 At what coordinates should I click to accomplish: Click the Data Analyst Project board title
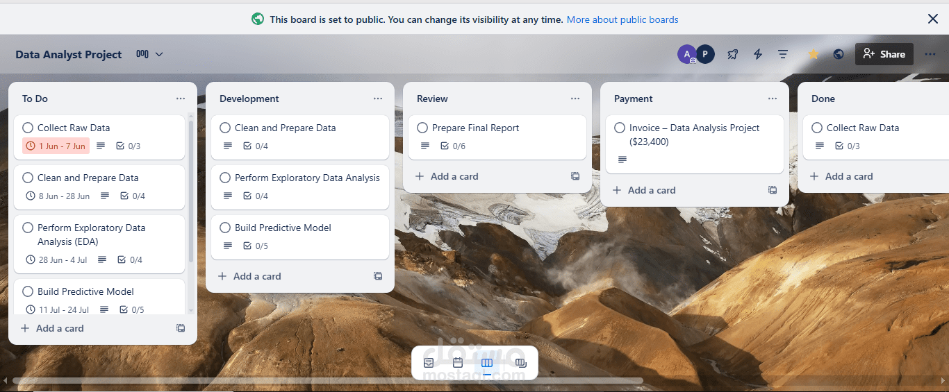[69, 54]
